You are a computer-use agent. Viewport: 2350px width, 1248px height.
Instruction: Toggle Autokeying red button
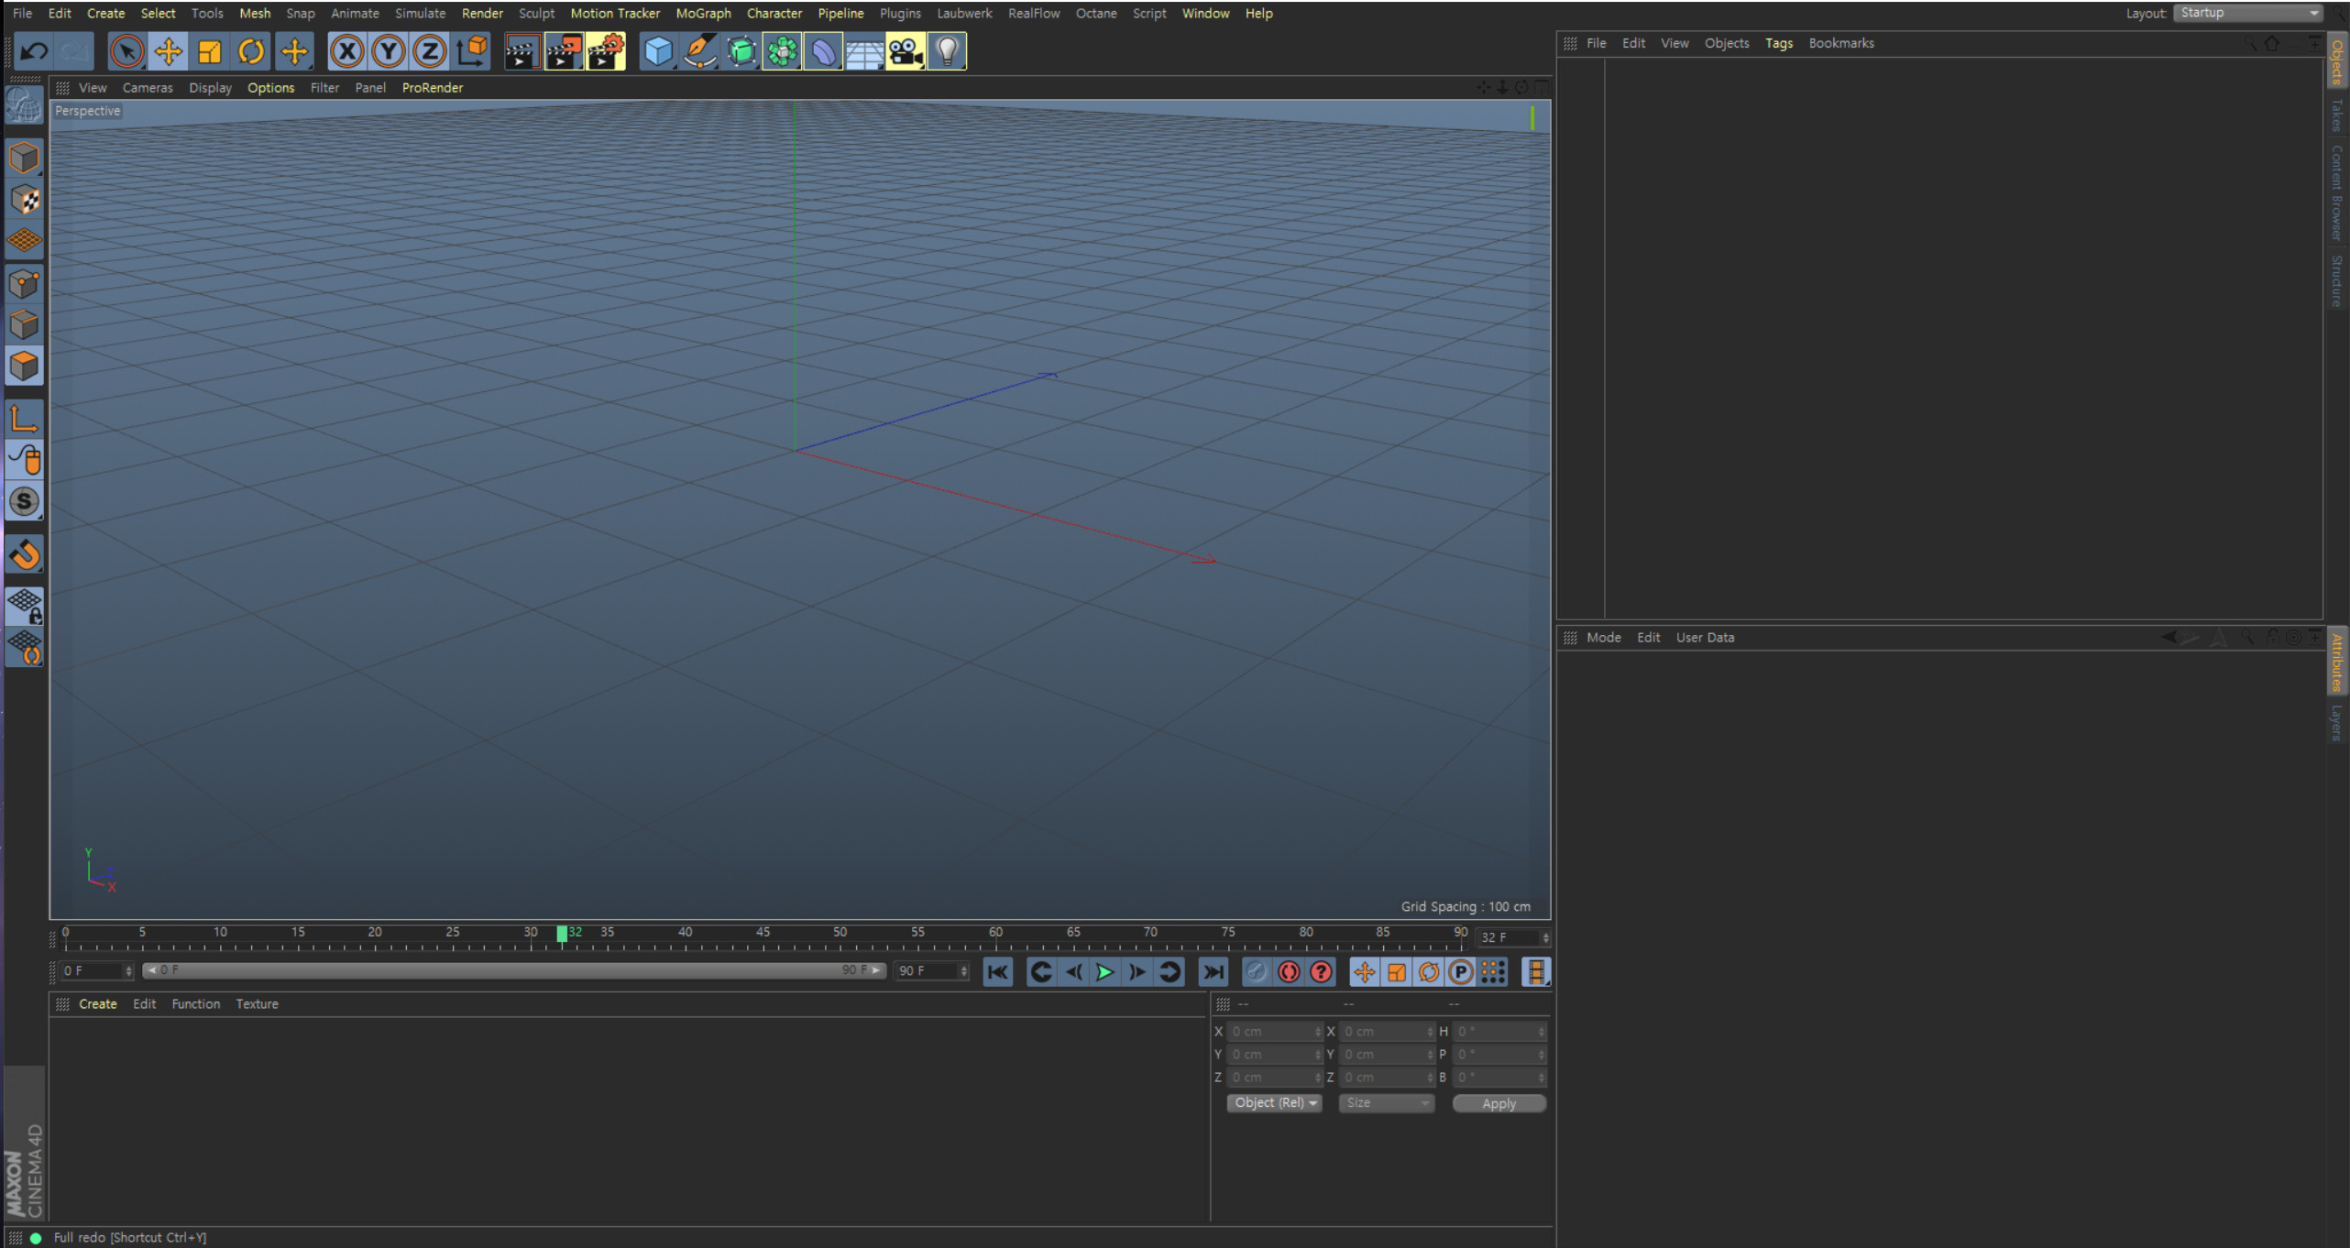coord(1289,972)
